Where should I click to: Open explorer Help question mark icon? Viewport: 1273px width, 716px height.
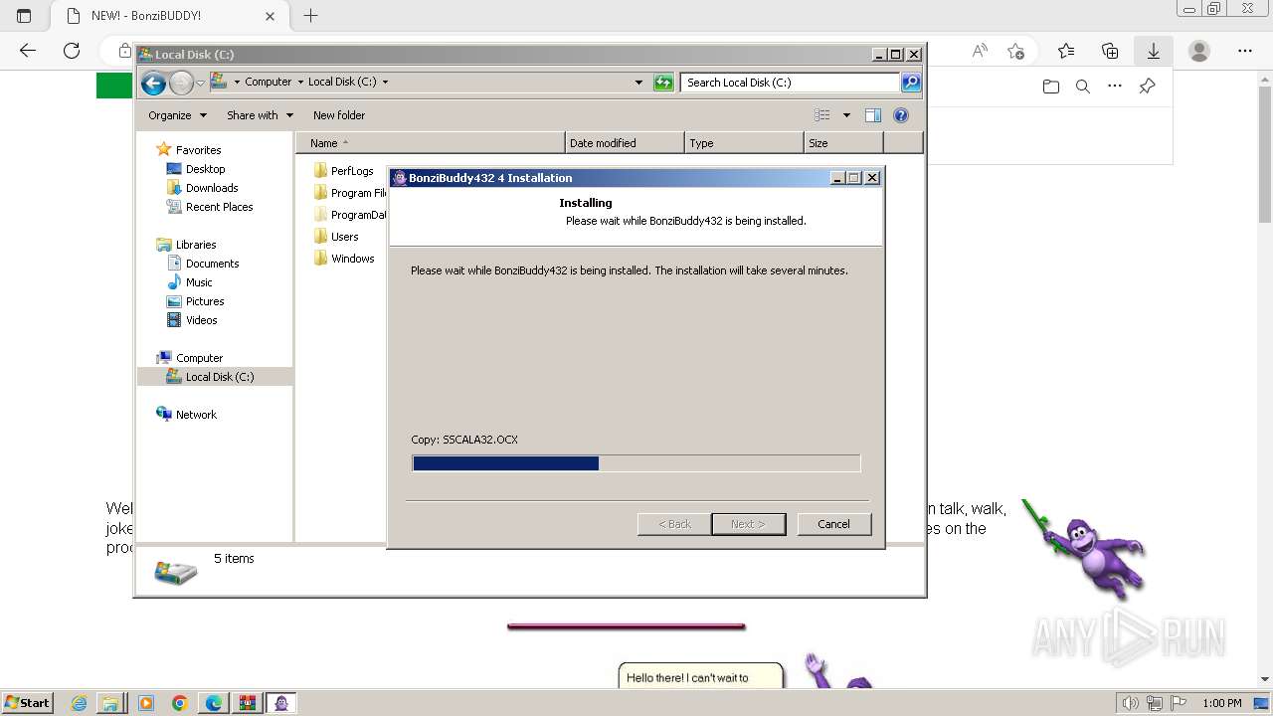[901, 115]
